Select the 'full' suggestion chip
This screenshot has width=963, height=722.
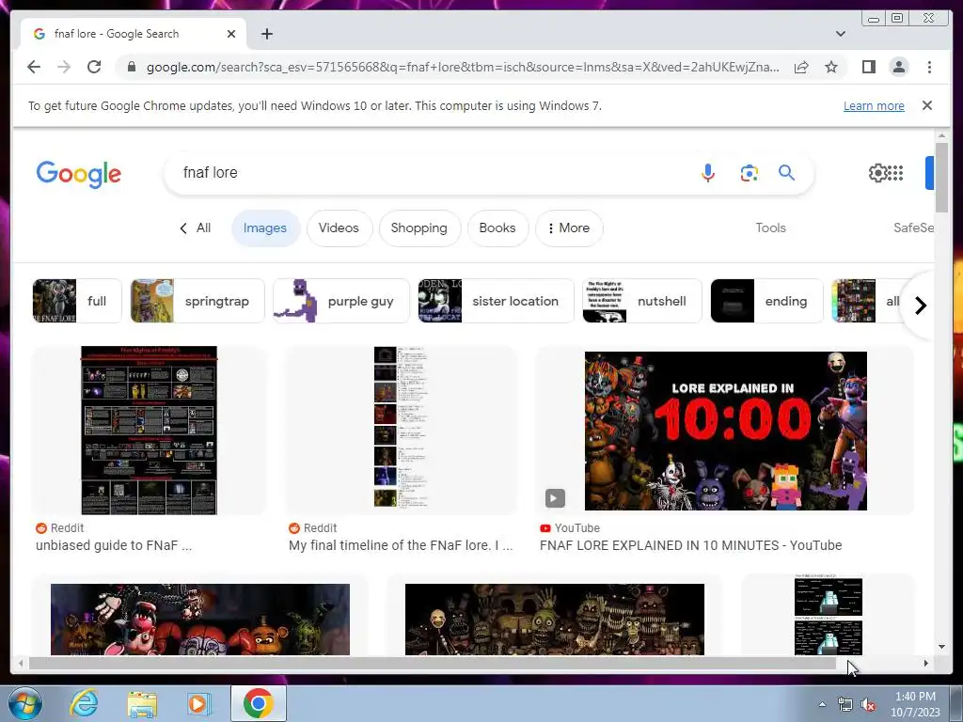tap(77, 301)
